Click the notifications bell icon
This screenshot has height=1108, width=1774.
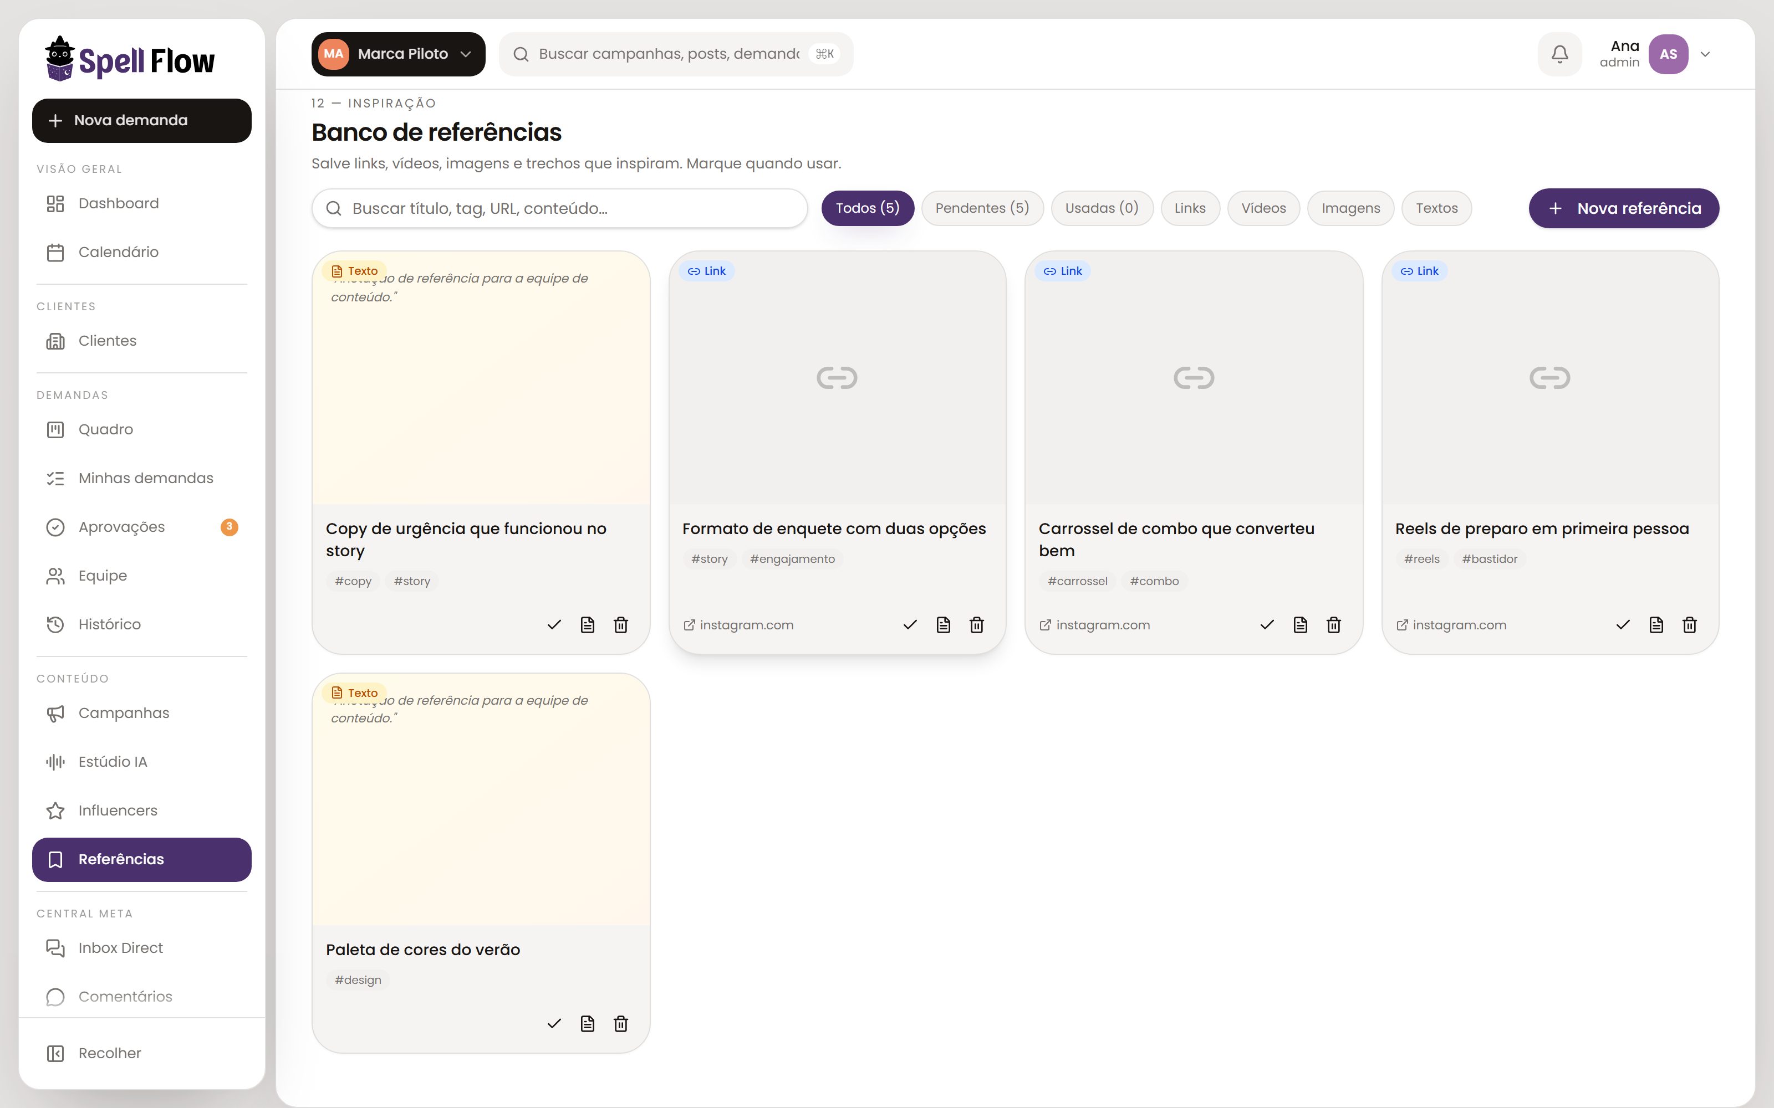(1559, 54)
